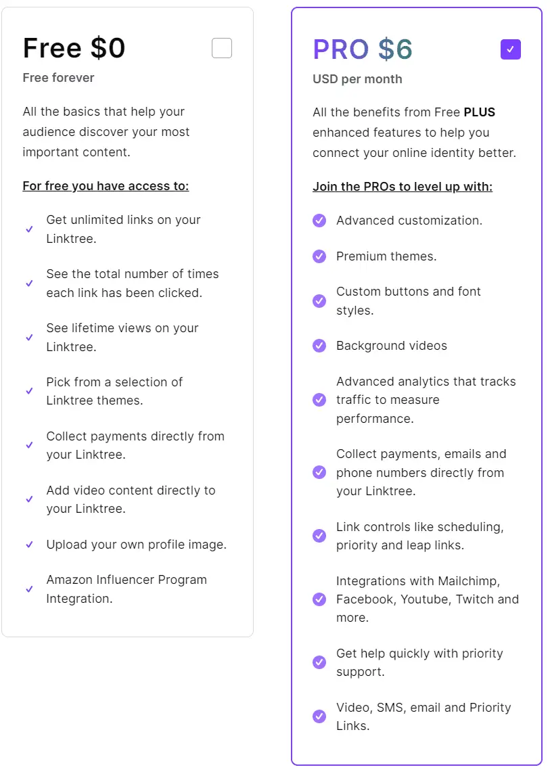The image size is (550, 778).
Task: Click the check icon next to Premium themes
Action: [319, 256]
